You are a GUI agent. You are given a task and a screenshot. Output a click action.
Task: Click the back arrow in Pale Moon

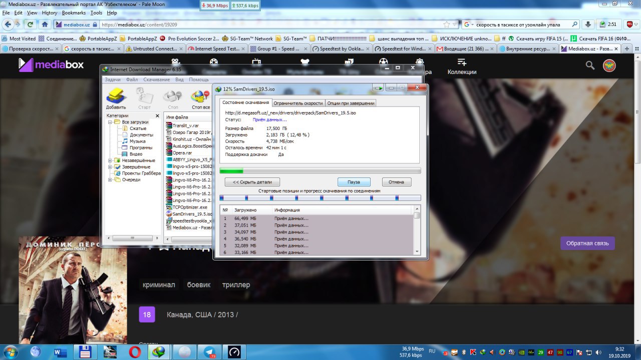tap(7, 24)
